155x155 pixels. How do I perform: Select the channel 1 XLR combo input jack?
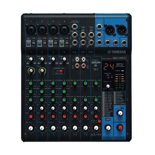pyautogui.click(x=31, y=30)
